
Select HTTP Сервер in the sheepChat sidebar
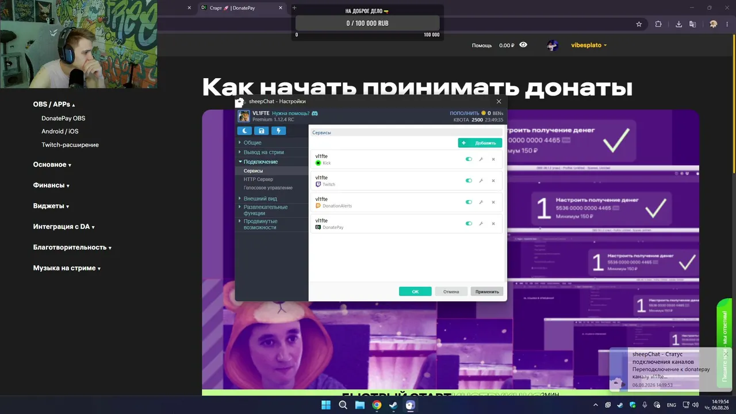pyautogui.click(x=258, y=179)
